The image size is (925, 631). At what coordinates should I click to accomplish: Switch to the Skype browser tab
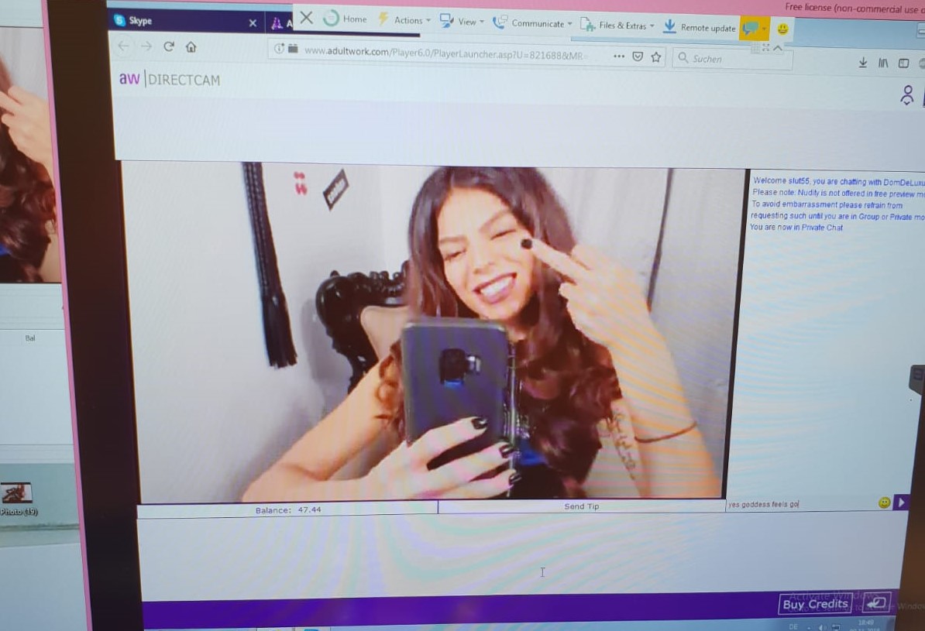click(182, 22)
